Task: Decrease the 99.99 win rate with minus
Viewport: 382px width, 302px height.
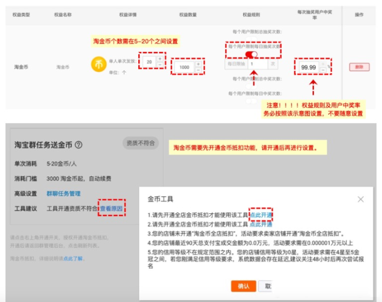Action: 323,70
